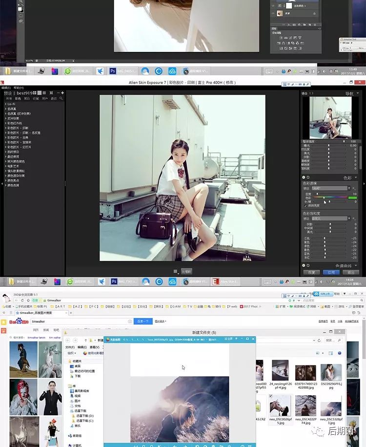The height and width of the screenshot is (447, 366).
Task: Click the green color swatch in 色彩滤镜
Action: coord(352,198)
